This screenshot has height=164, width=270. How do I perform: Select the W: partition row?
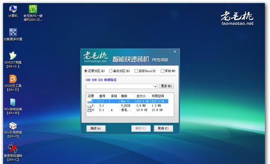(127, 110)
